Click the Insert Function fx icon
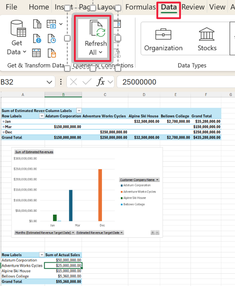235x286 pixels. [x=101, y=82]
